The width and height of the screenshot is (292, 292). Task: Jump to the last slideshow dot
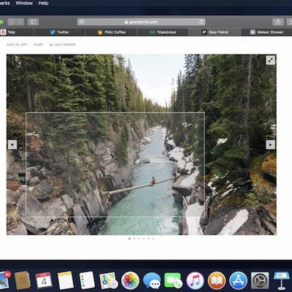(153, 239)
